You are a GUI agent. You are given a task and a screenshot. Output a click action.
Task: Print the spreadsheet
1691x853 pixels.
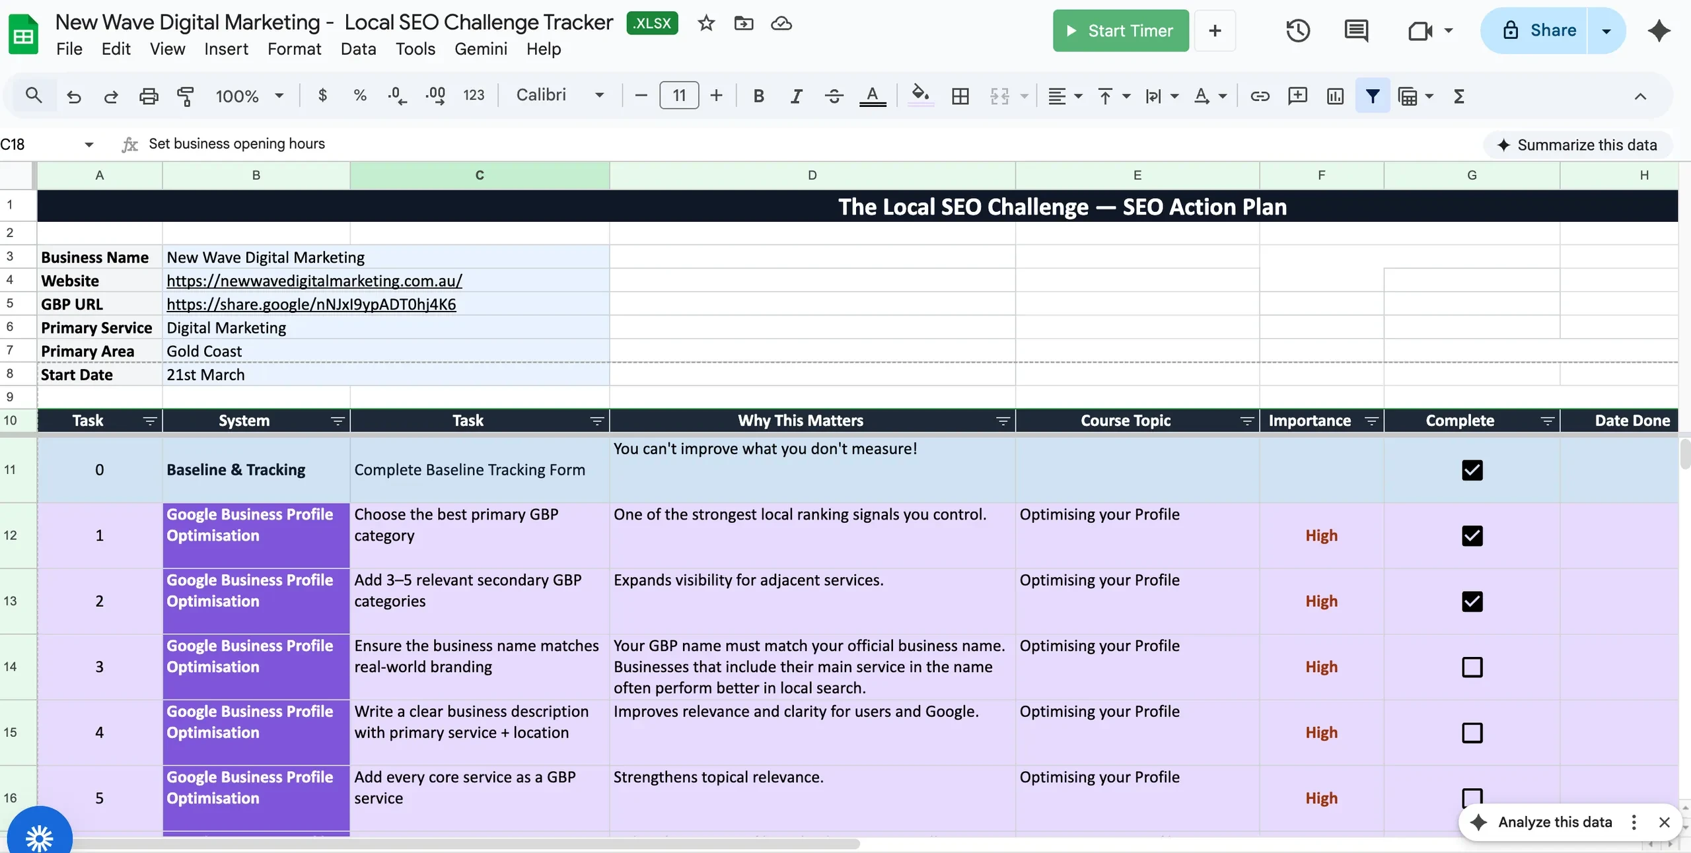[149, 96]
